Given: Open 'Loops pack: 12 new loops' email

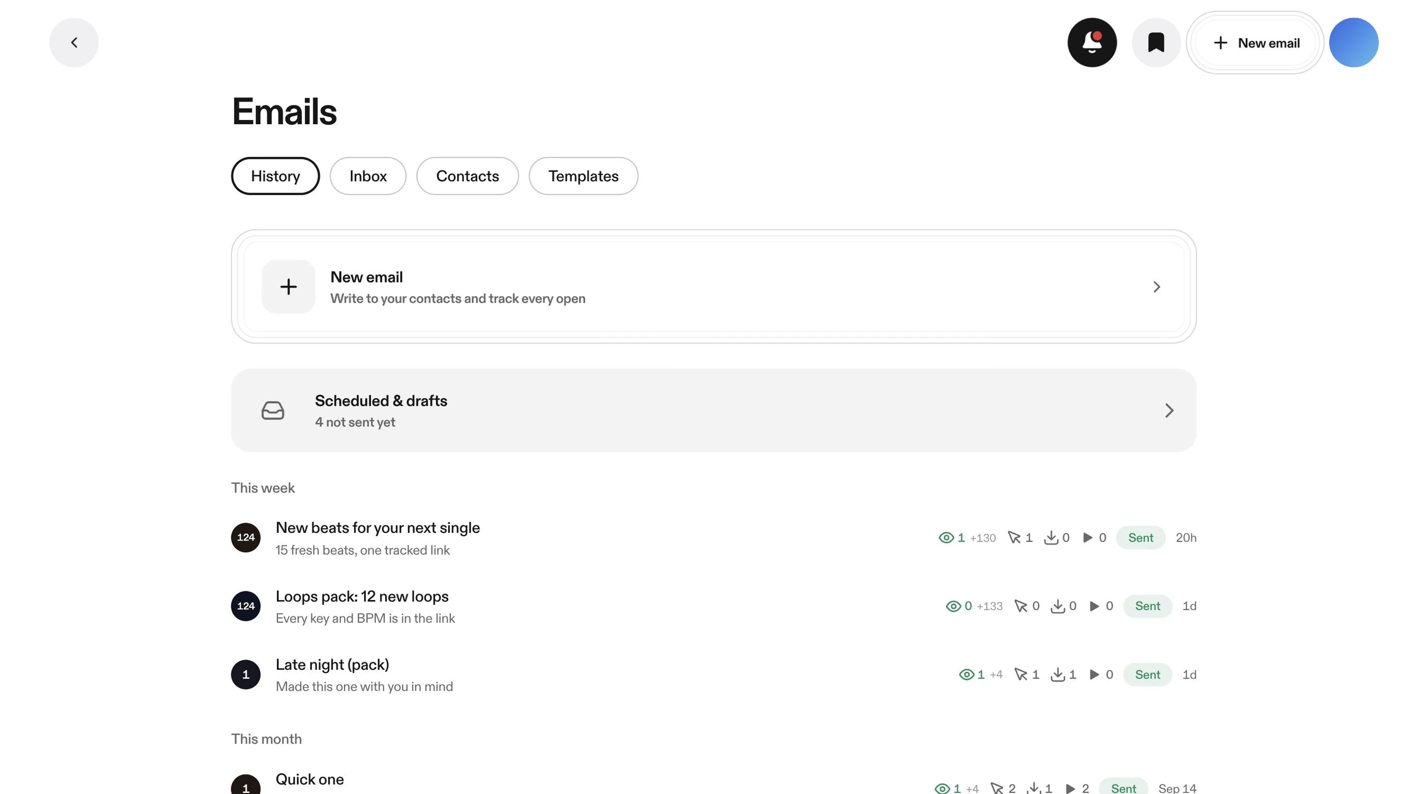Looking at the screenshot, I should [x=714, y=606].
